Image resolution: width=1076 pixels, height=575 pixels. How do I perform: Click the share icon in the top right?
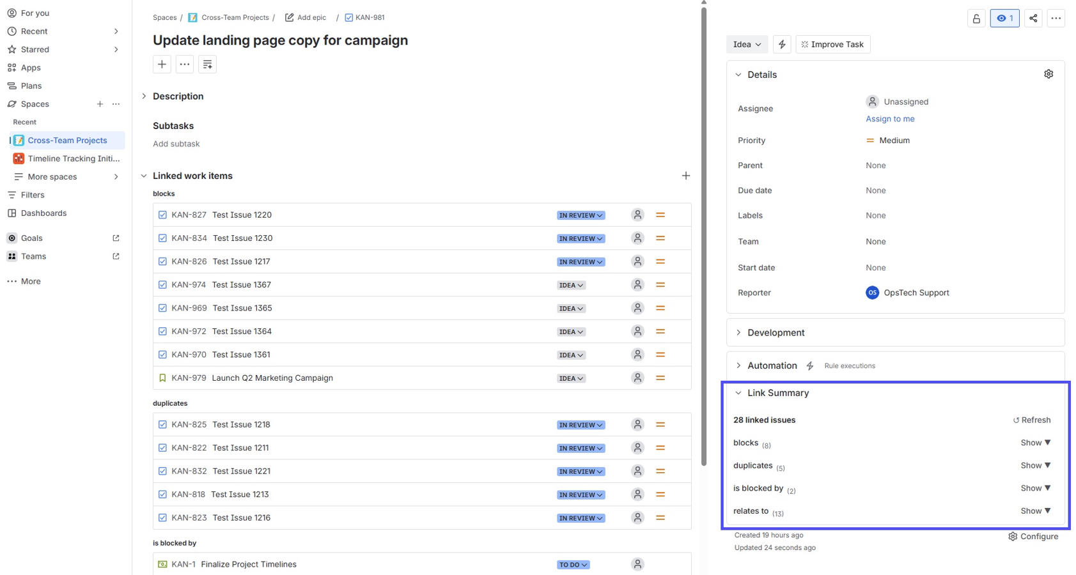[1033, 18]
